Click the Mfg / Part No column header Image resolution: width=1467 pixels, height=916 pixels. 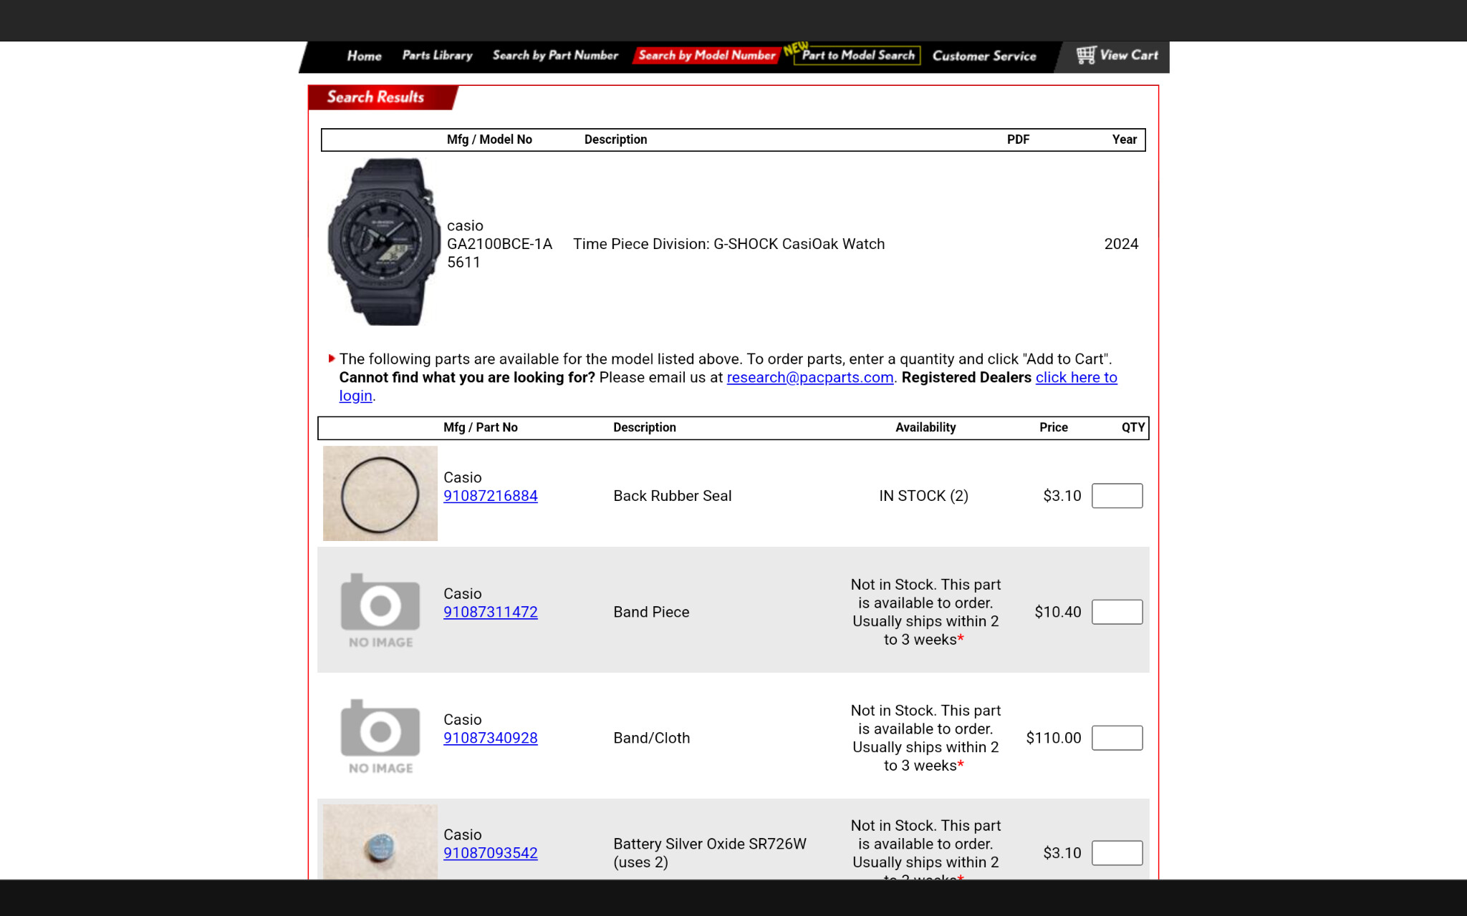pyautogui.click(x=480, y=427)
